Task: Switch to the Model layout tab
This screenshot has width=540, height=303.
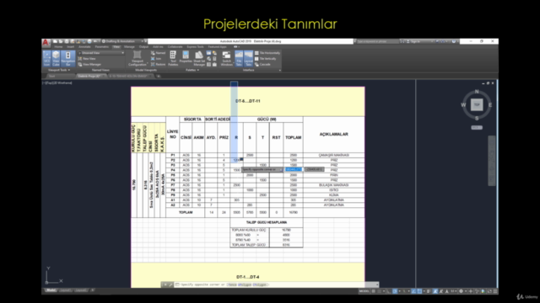Action: pyautogui.click(x=51, y=290)
